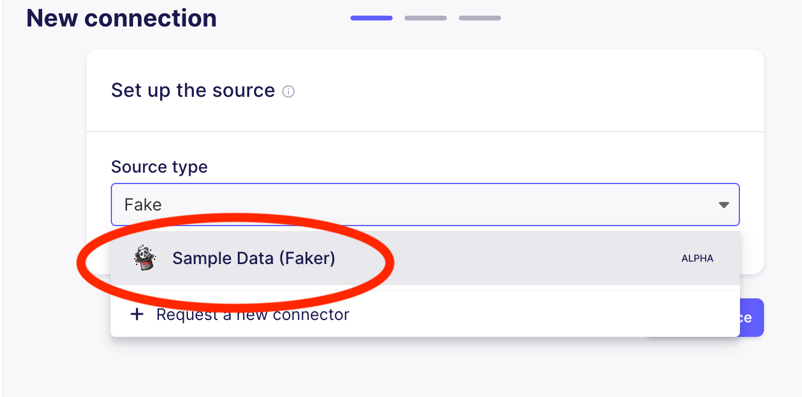The height and width of the screenshot is (397, 802).
Task: Click the second gray progress step
Action: click(425, 18)
